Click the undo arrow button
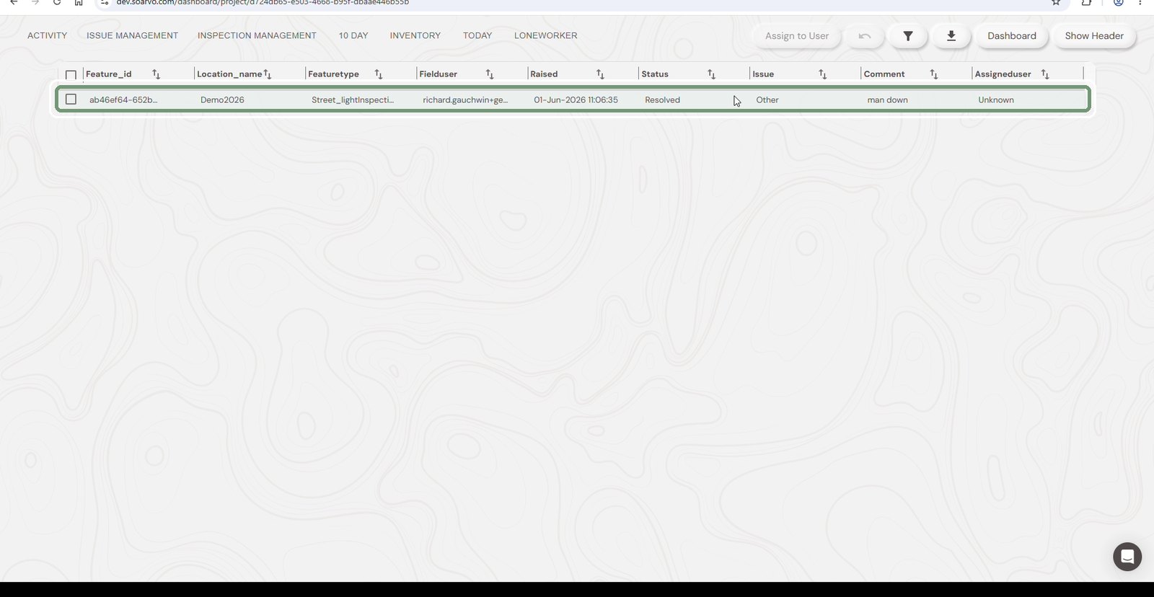 click(865, 36)
